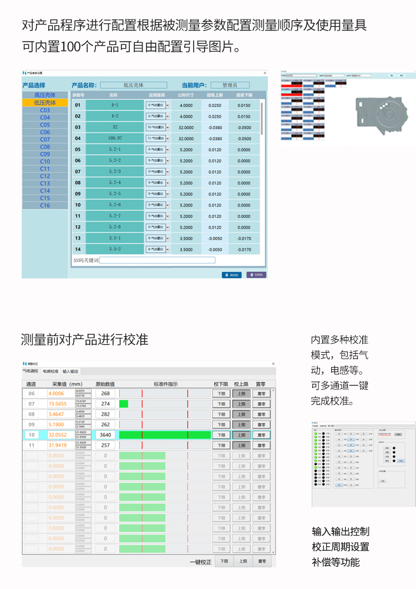The height and width of the screenshot is (589, 416).
Task: Expand gauge dropdown for parameter 04
Action: (168, 139)
